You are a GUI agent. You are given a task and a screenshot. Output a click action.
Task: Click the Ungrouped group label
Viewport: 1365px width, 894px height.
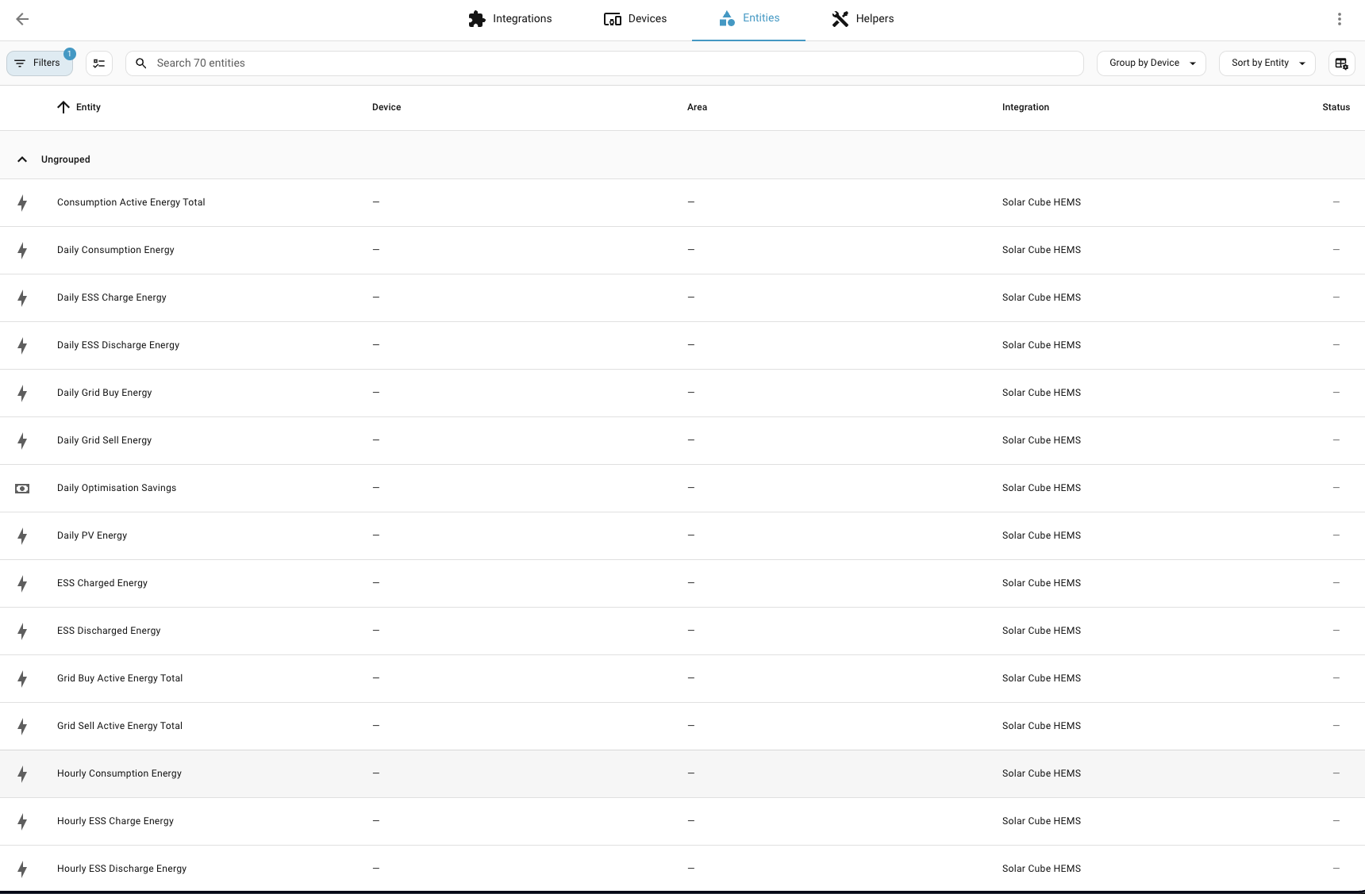pos(66,159)
